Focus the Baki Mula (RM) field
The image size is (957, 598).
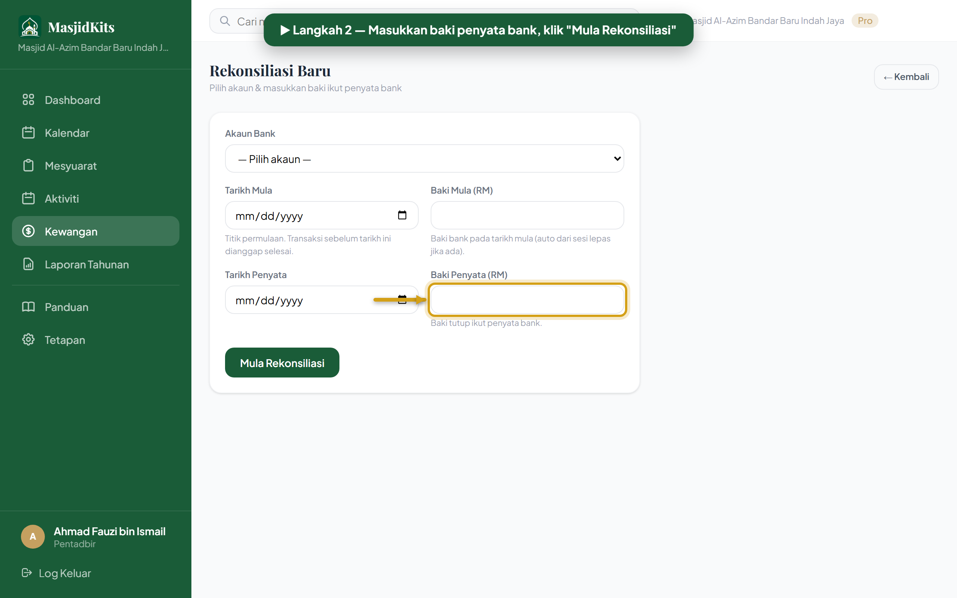[527, 215]
